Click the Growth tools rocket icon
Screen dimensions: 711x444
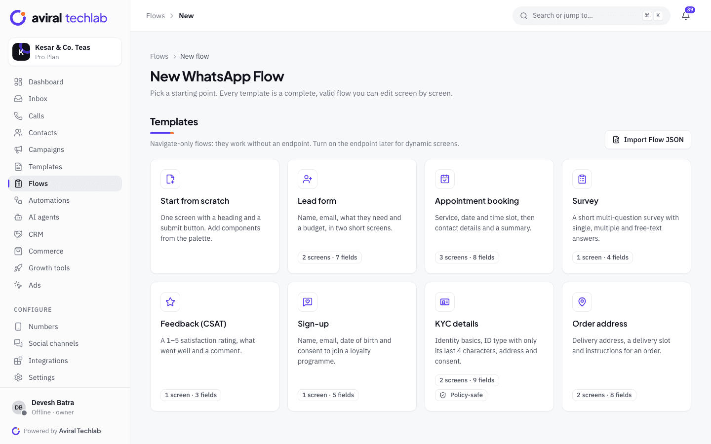(18, 268)
